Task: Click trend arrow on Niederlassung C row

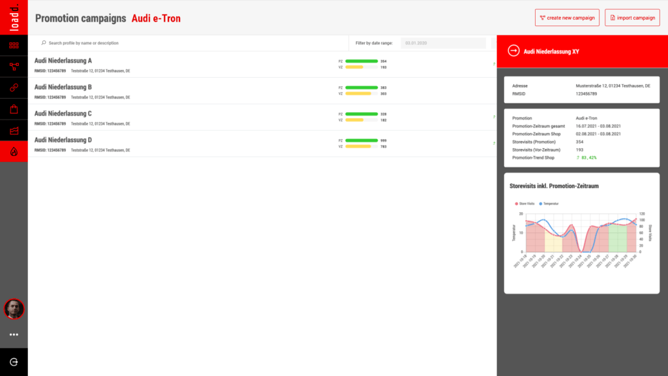Action: pos(494,117)
